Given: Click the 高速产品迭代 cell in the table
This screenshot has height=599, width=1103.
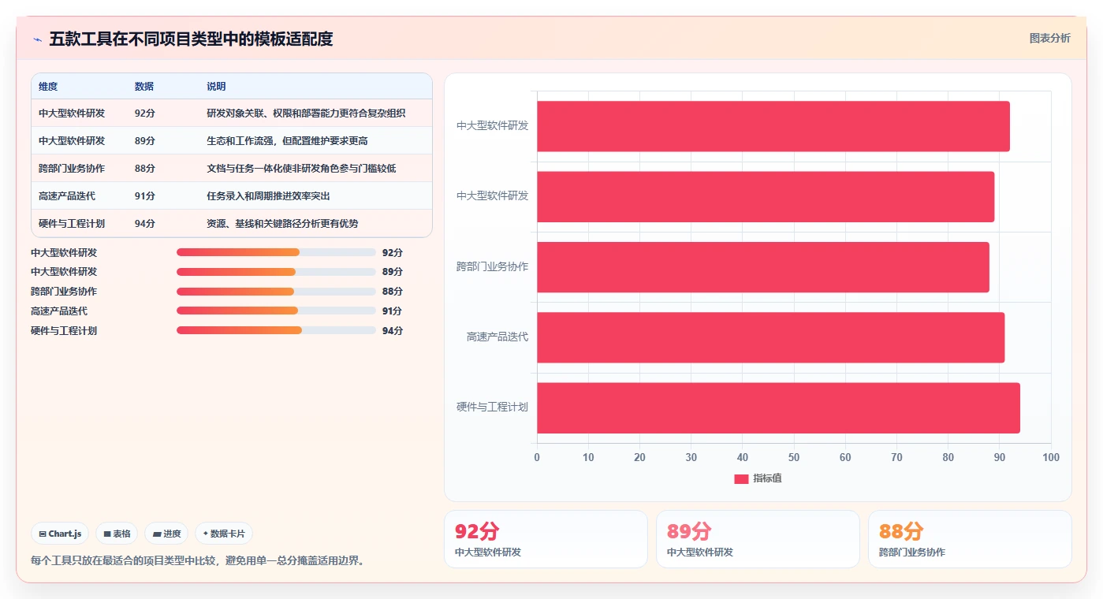Looking at the screenshot, I should coord(67,196).
